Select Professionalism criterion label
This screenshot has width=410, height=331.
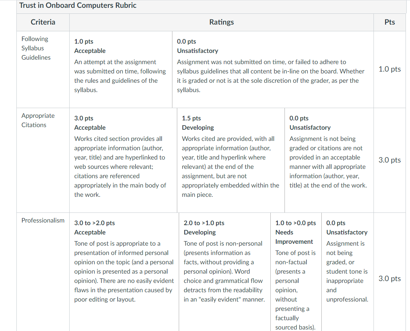(43, 220)
